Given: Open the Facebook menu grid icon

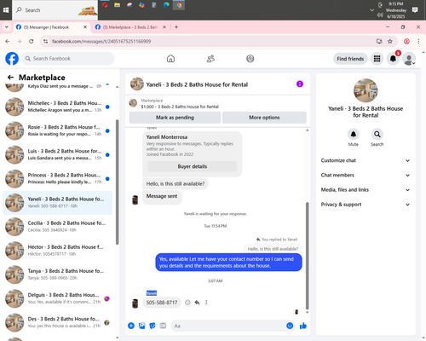Looking at the screenshot, I should click(377, 59).
